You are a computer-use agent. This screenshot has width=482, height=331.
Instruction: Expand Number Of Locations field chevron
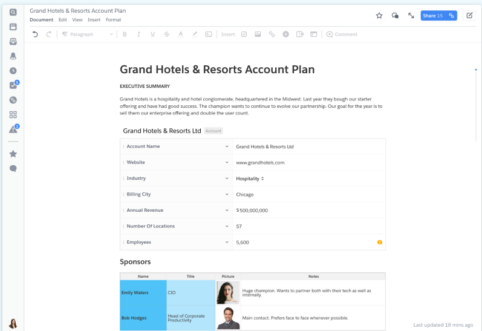point(227,226)
